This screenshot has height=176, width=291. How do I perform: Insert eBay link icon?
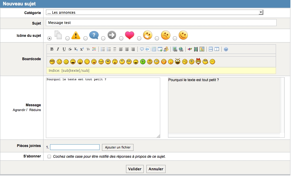pyautogui.click(x=190, y=49)
